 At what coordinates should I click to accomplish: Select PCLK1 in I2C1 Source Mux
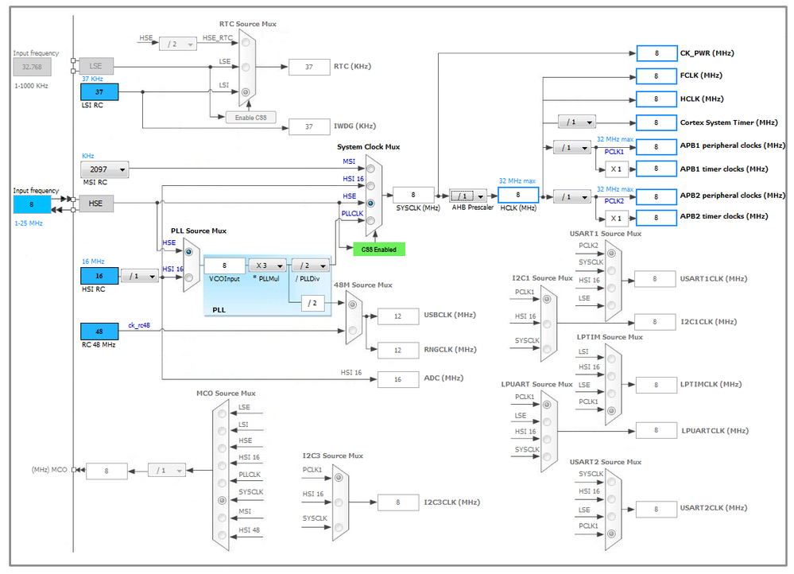[547, 299]
